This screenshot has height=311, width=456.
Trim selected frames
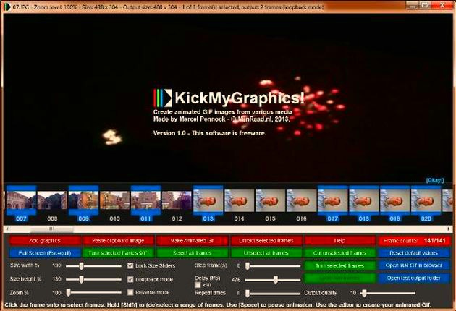tap(339, 265)
